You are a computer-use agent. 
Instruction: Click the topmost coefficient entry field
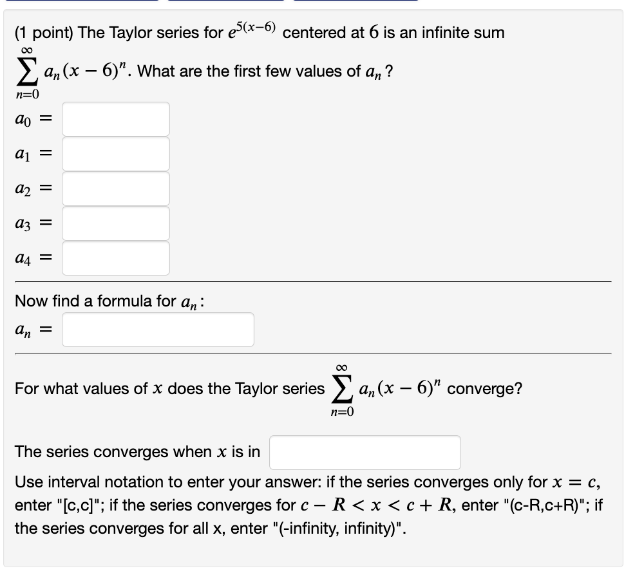[115, 118]
